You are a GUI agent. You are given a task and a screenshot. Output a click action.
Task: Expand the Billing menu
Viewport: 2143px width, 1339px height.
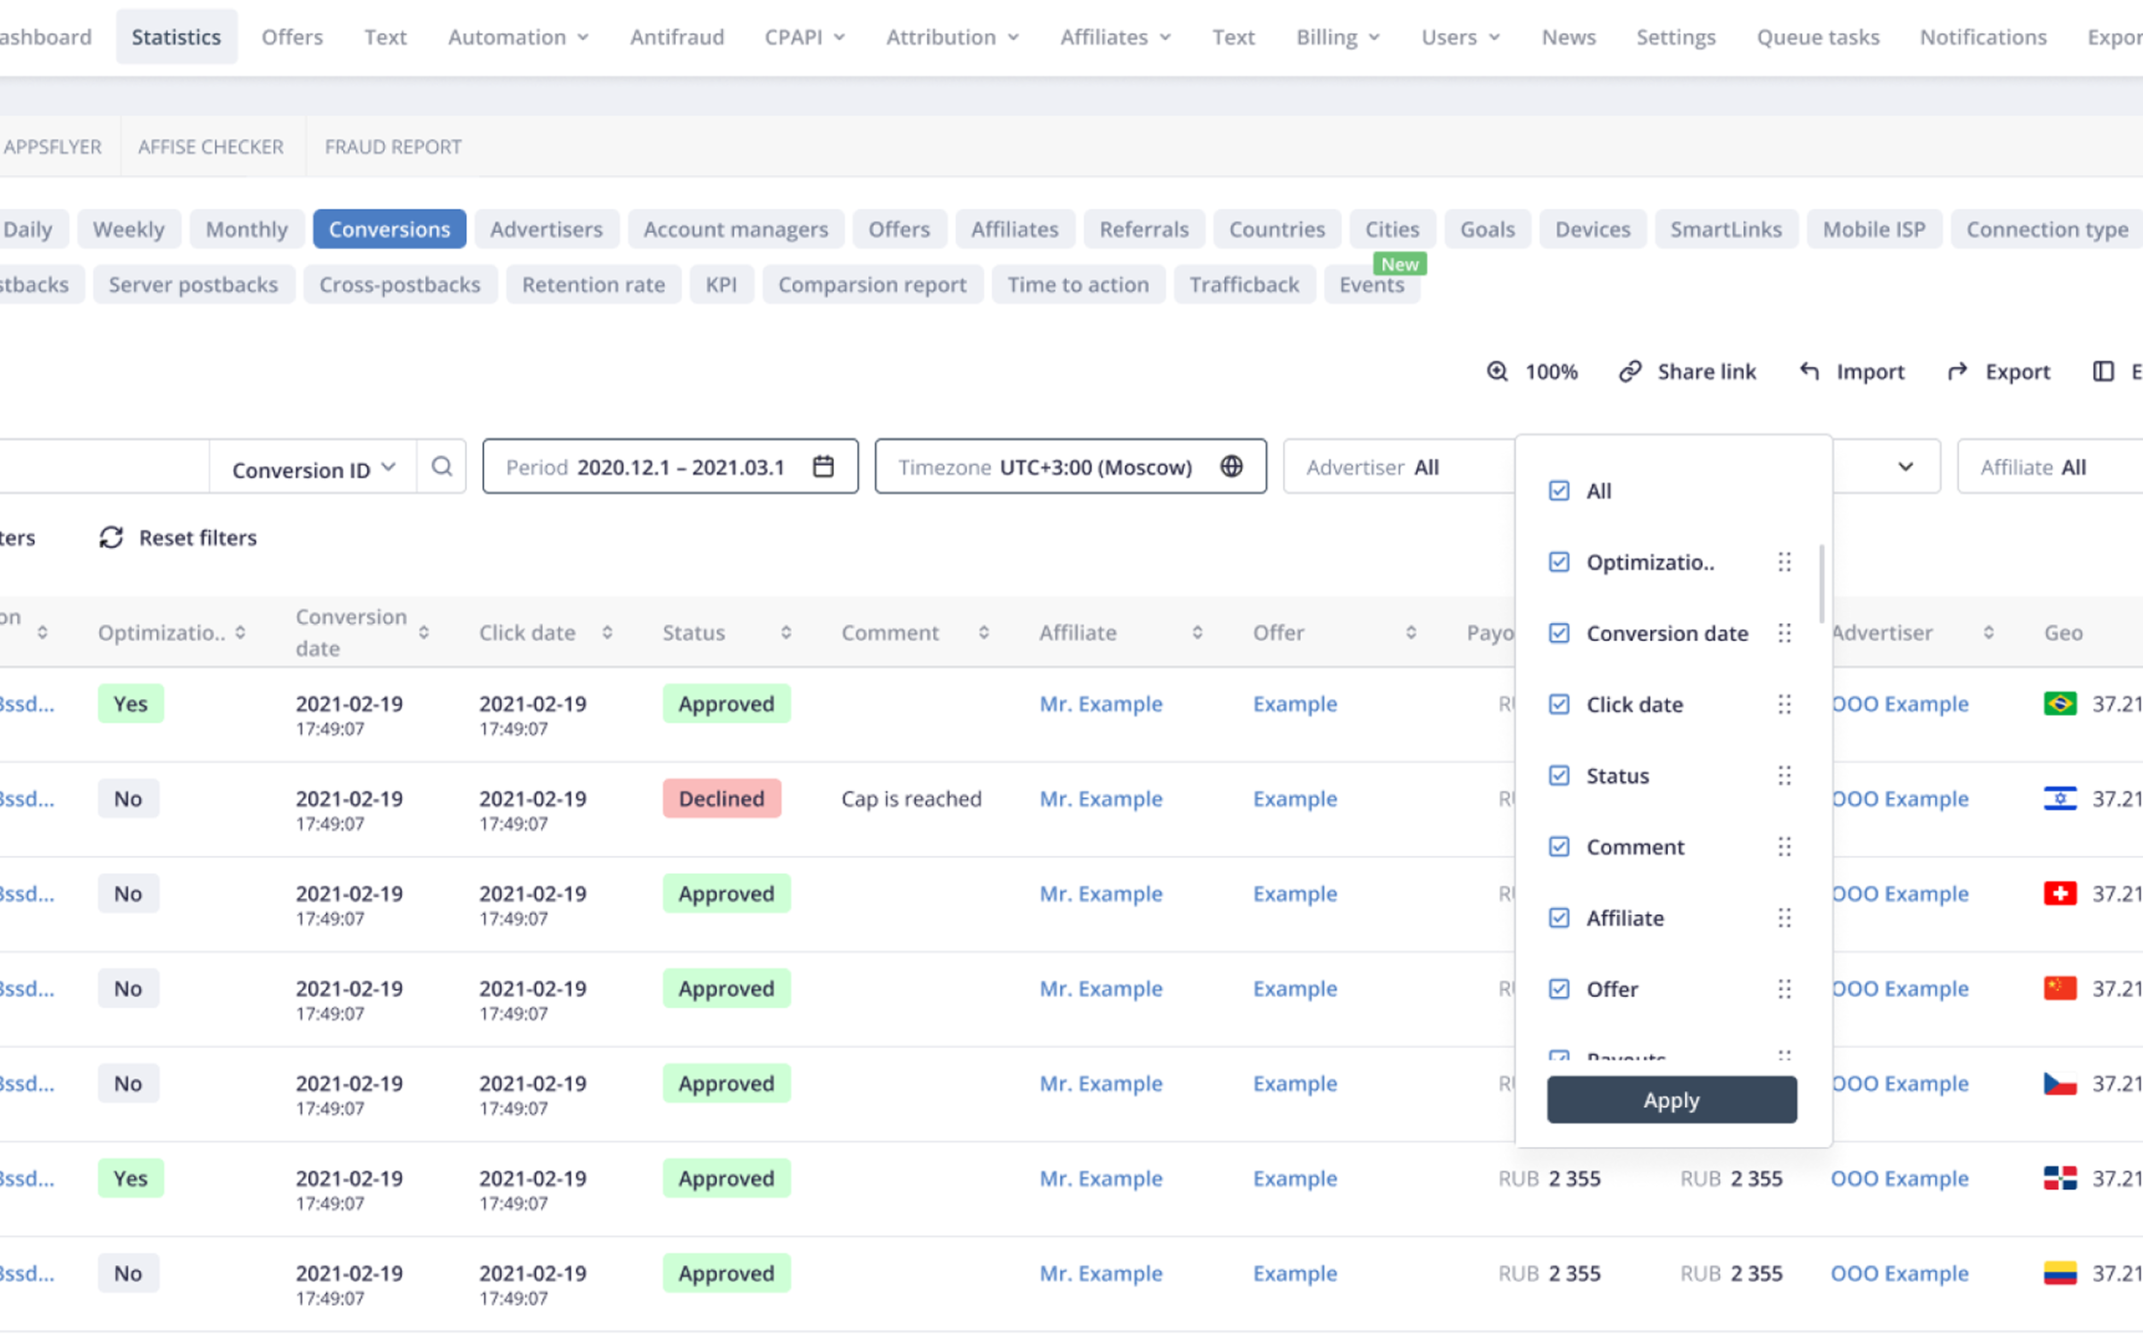pos(1338,37)
